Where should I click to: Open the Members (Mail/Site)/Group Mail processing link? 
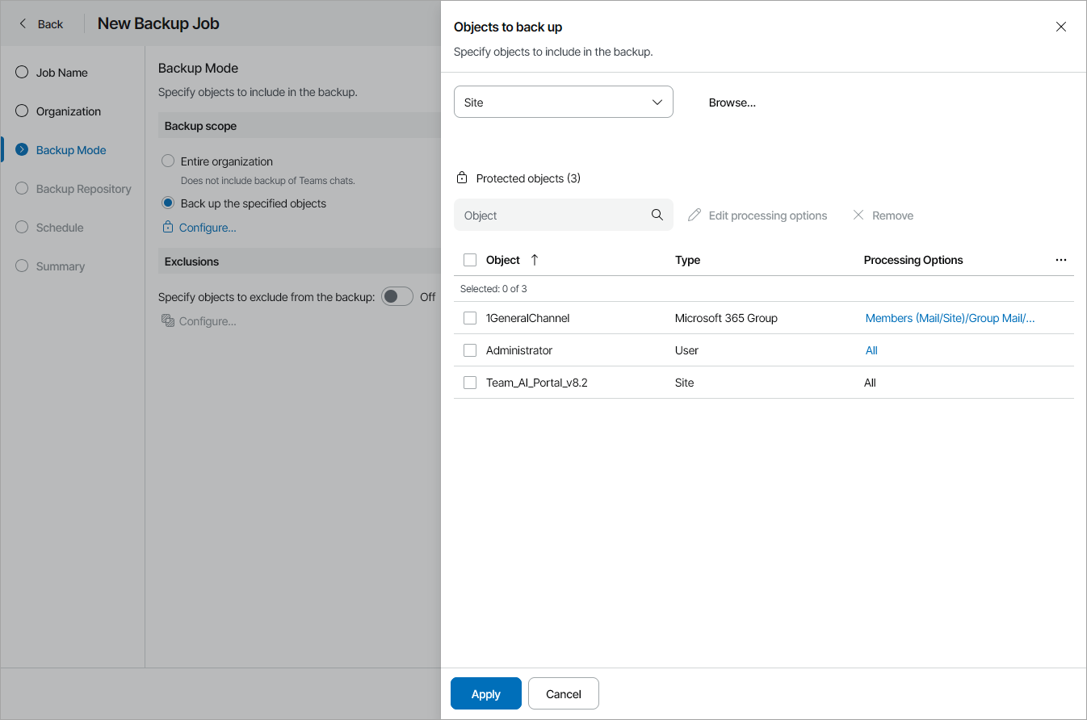pos(950,318)
